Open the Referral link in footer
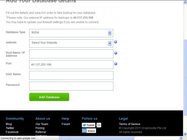 pos(41,132)
